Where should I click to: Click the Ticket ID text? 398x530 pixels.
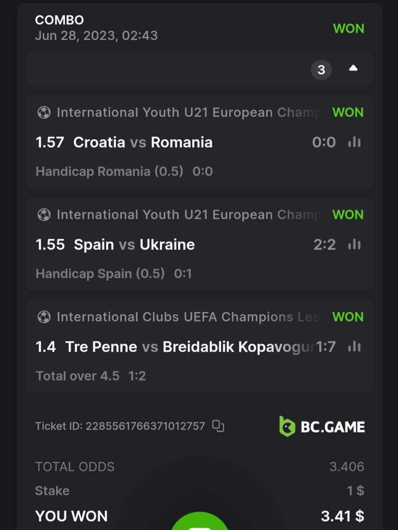(120, 426)
